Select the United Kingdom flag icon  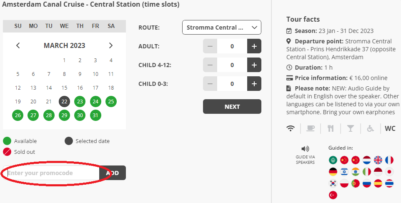378,160
